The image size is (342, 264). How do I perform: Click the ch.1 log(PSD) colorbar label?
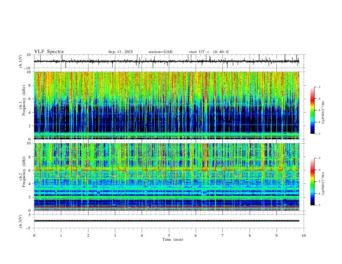323,112
